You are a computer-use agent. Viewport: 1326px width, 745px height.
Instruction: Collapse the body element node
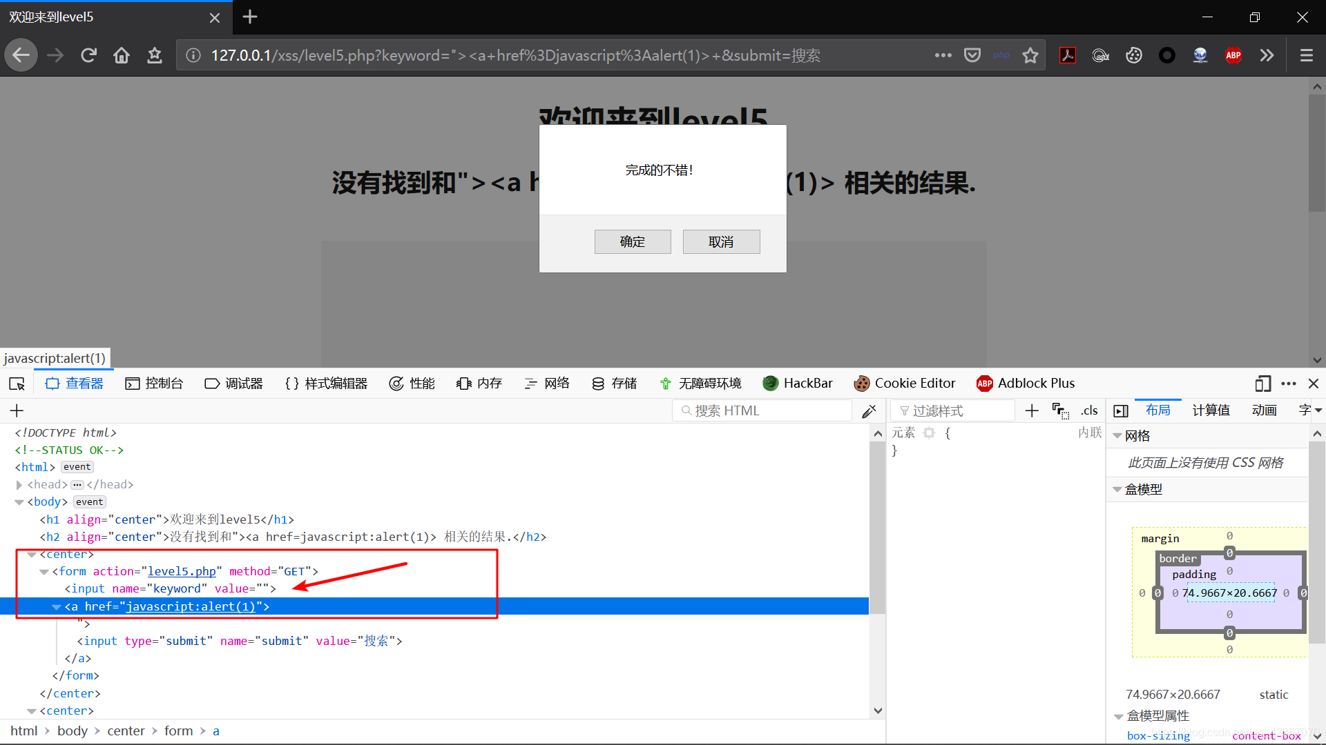(x=19, y=502)
